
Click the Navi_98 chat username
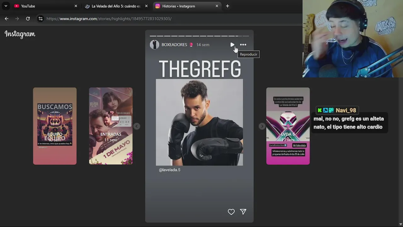tap(346, 110)
